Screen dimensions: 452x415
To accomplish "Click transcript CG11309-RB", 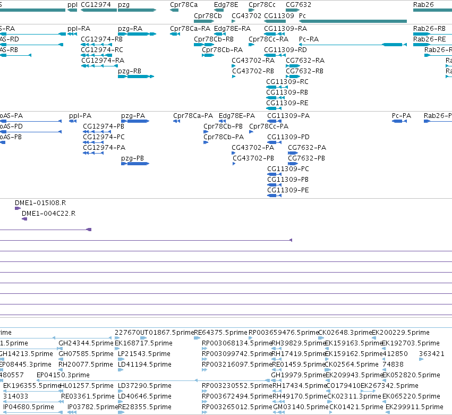I will 275,98.
